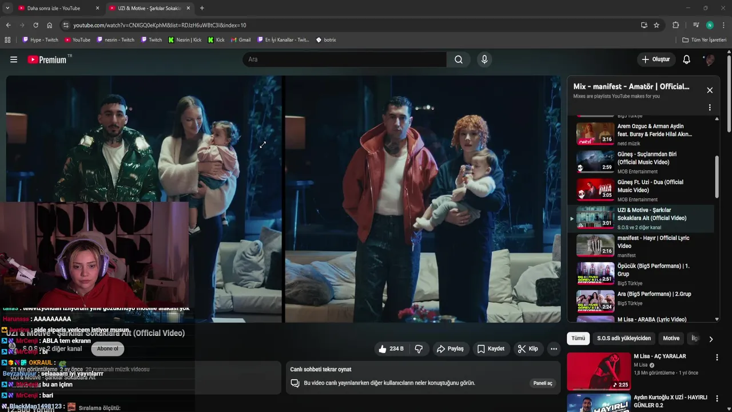
Task: Click the browser address bar URL
Action: (x=160, y=25)
